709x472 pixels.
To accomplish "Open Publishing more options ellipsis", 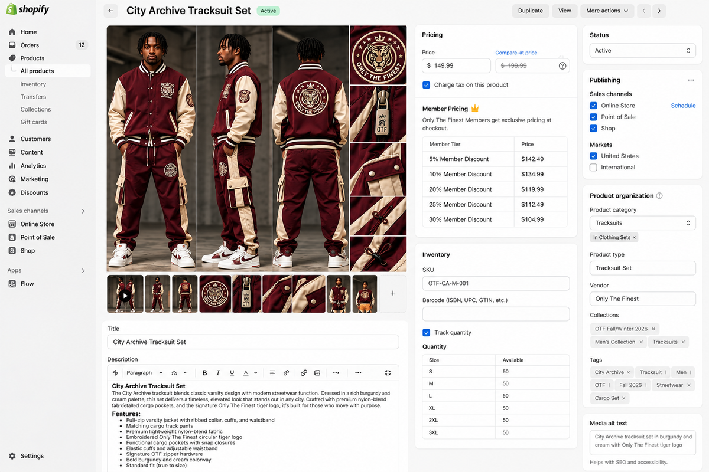I will (x=691, y=80).
